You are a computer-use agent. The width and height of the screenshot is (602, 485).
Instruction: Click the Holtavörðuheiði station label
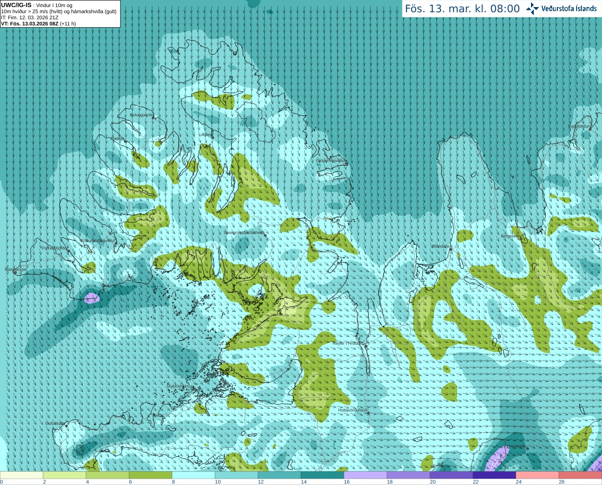(x=353, y=410)
